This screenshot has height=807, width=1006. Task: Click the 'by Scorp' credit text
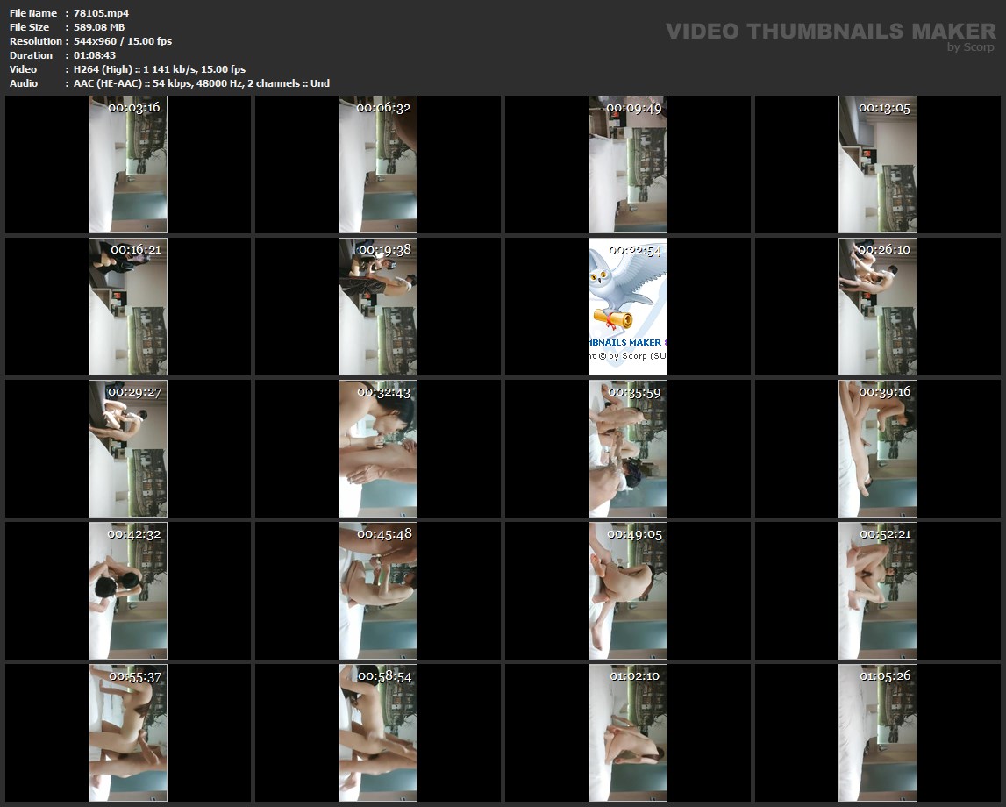970,47
